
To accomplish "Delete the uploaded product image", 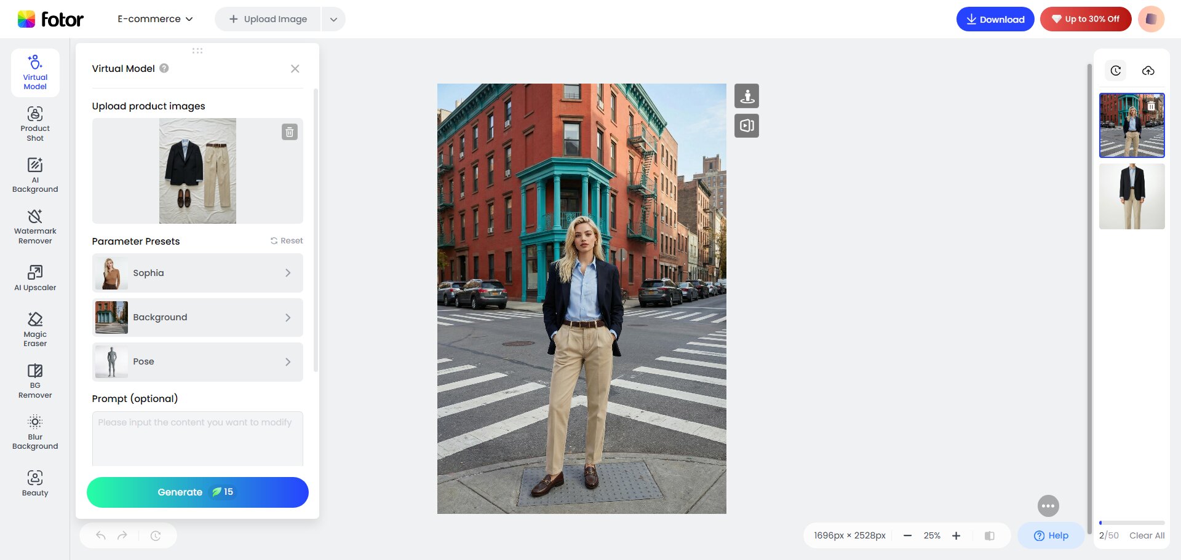I will 290,132.
